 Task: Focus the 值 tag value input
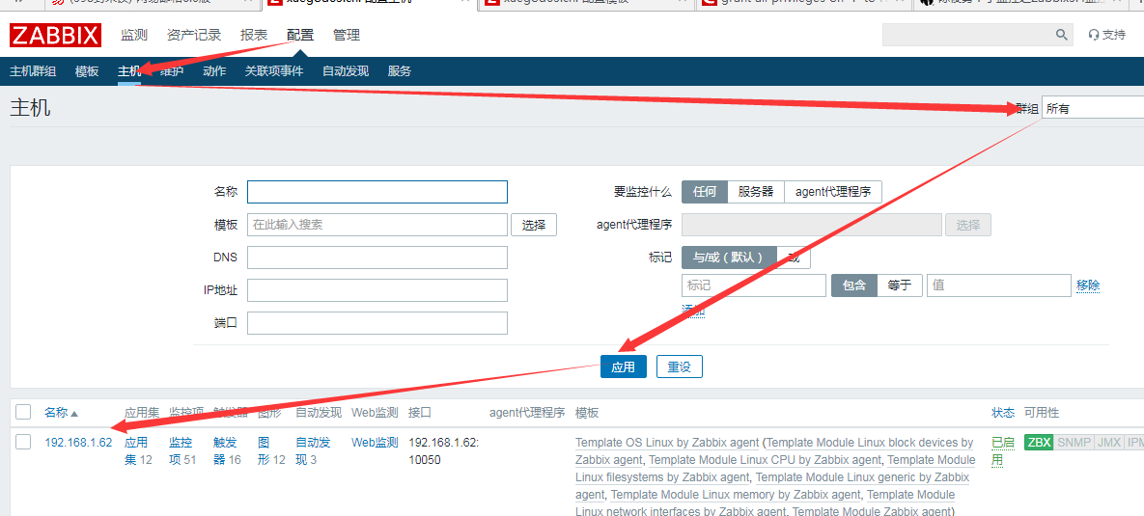[x=999, y=285]
